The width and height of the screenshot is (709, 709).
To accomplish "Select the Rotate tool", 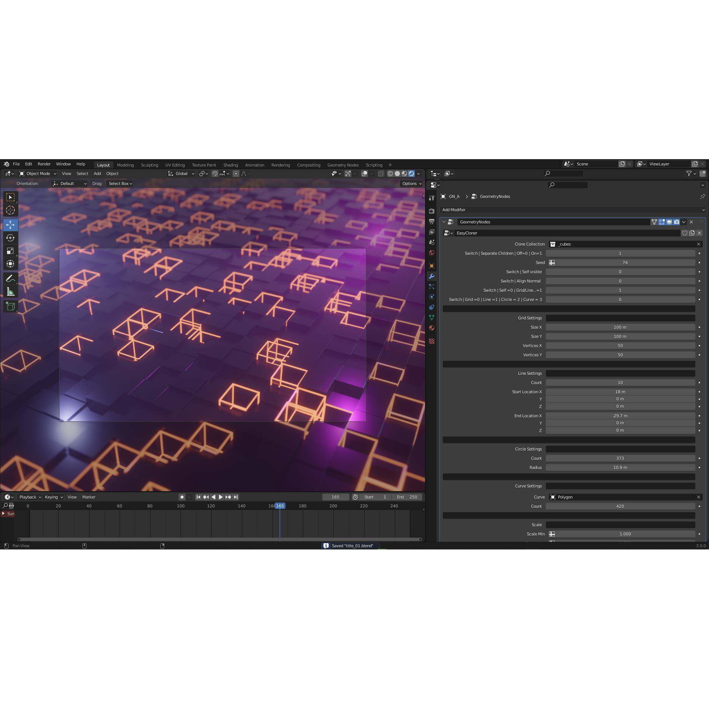I will click(10, 238).
